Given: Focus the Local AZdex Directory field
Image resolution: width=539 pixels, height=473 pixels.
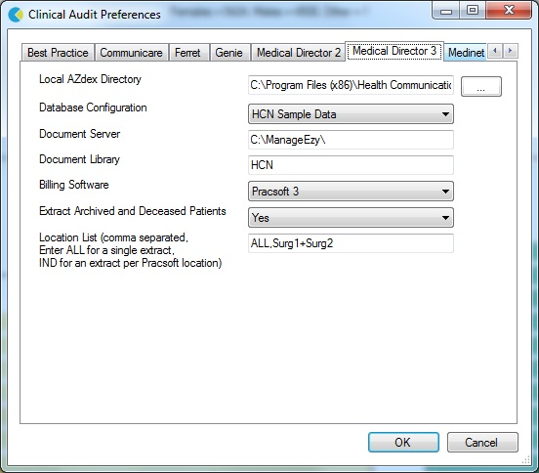Looking at the screenshot, I should pos(351,85).
